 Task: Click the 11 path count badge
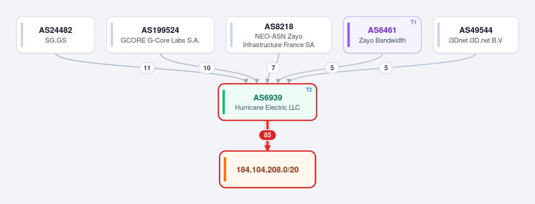coord(147,68)
